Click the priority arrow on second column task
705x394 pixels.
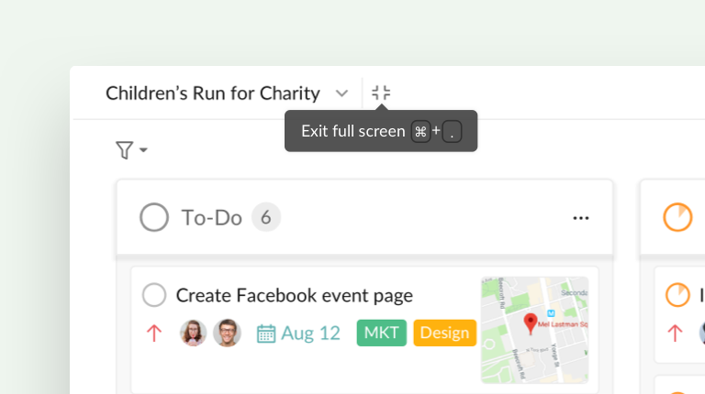coord(675,333)
